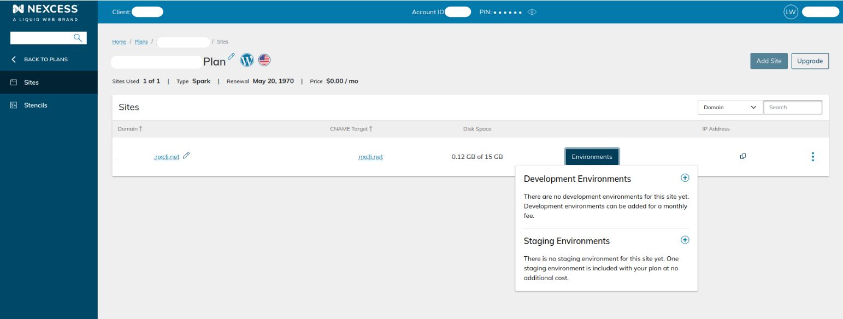Click the Staging Environments heading
Image resolution: width=843 pixels, height=319 pixels.
[567, 241]
